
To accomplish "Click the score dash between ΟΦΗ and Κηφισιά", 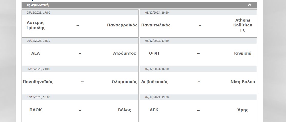I will point(198,54).
